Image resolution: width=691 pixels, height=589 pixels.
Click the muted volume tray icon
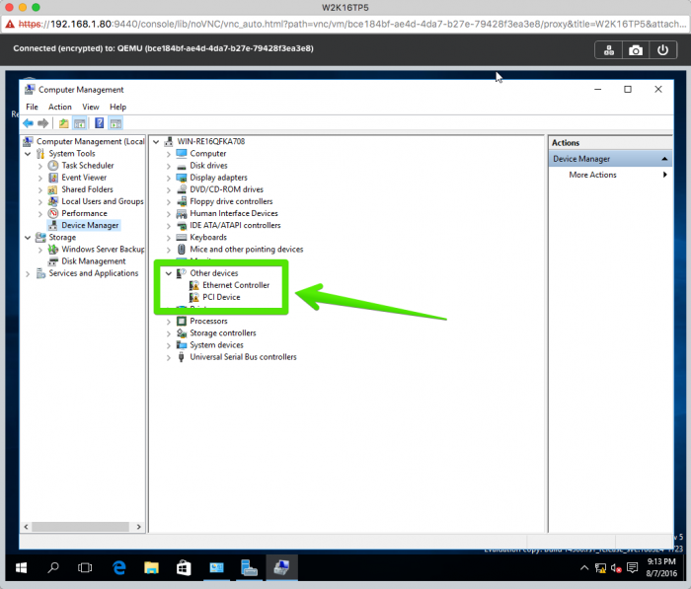pyautogui.click(x=616, y=568)
